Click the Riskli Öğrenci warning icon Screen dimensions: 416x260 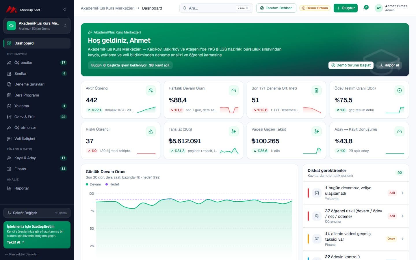click(x=151, y=131)
